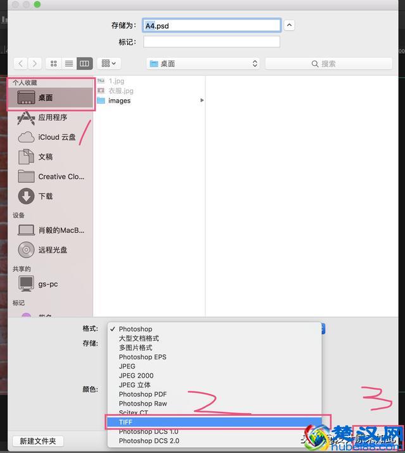The image size is (405, 453).
Task: Select 远程光盘 in the sidebar
Action: click(x=51, y=250)
